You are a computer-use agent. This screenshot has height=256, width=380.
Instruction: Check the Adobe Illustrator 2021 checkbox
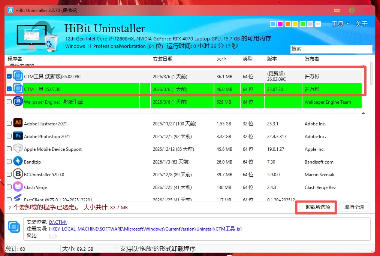9,124
